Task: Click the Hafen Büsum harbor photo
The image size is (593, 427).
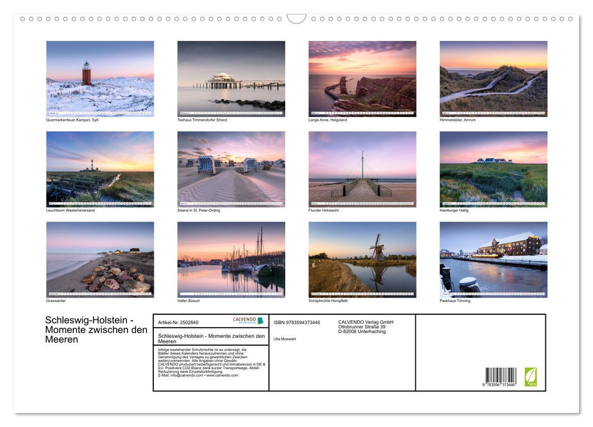Action: point(231,260)
